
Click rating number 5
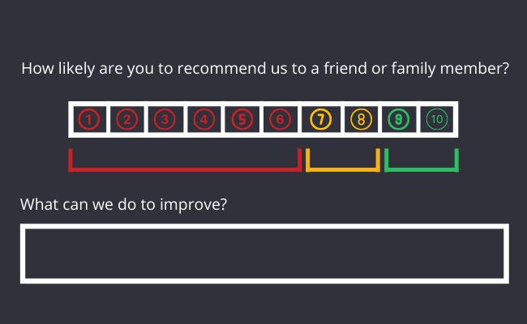242,120
